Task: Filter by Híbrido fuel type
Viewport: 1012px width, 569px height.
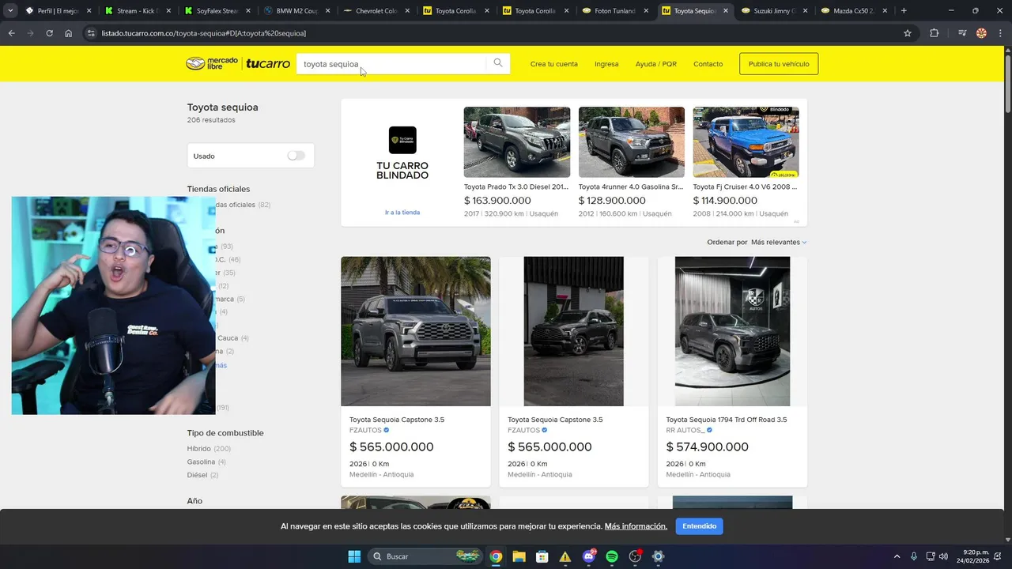Action: [198, 449]
